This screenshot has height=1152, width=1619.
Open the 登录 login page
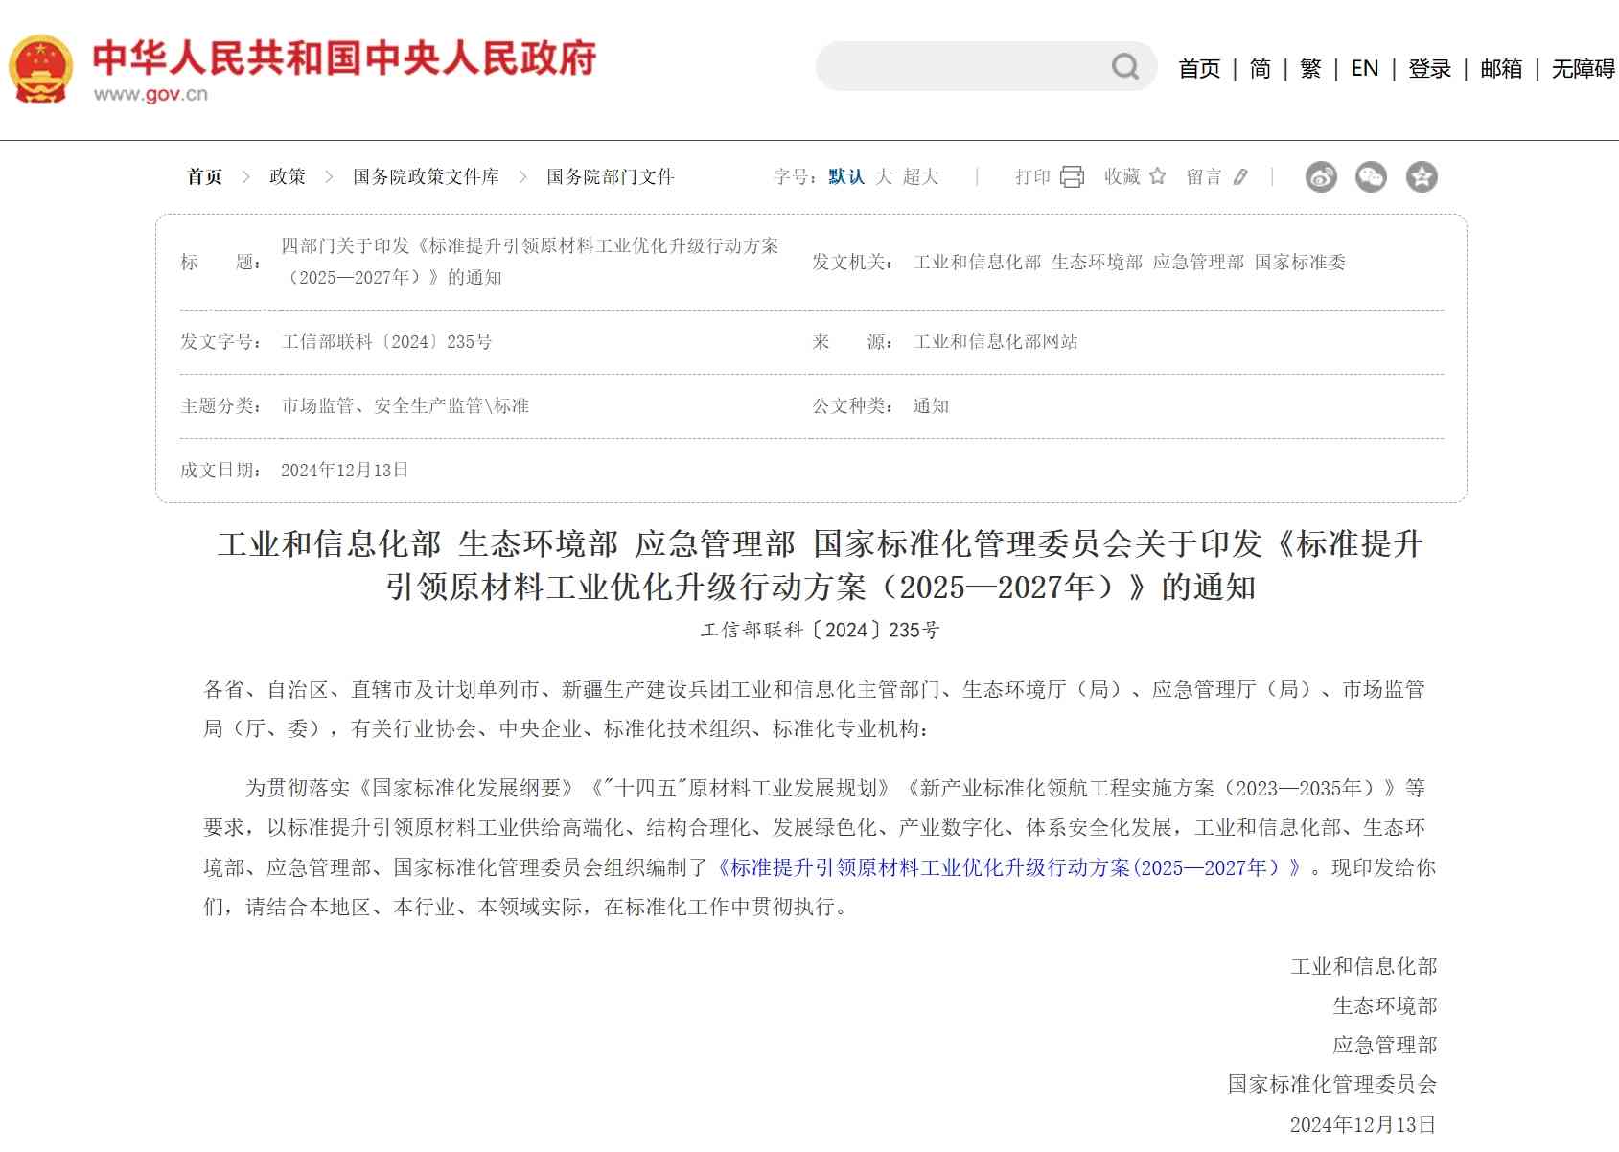1429,69
